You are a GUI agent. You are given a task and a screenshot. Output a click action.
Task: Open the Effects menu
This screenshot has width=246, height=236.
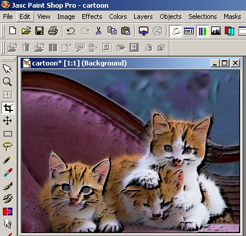[x=92, y=17]
